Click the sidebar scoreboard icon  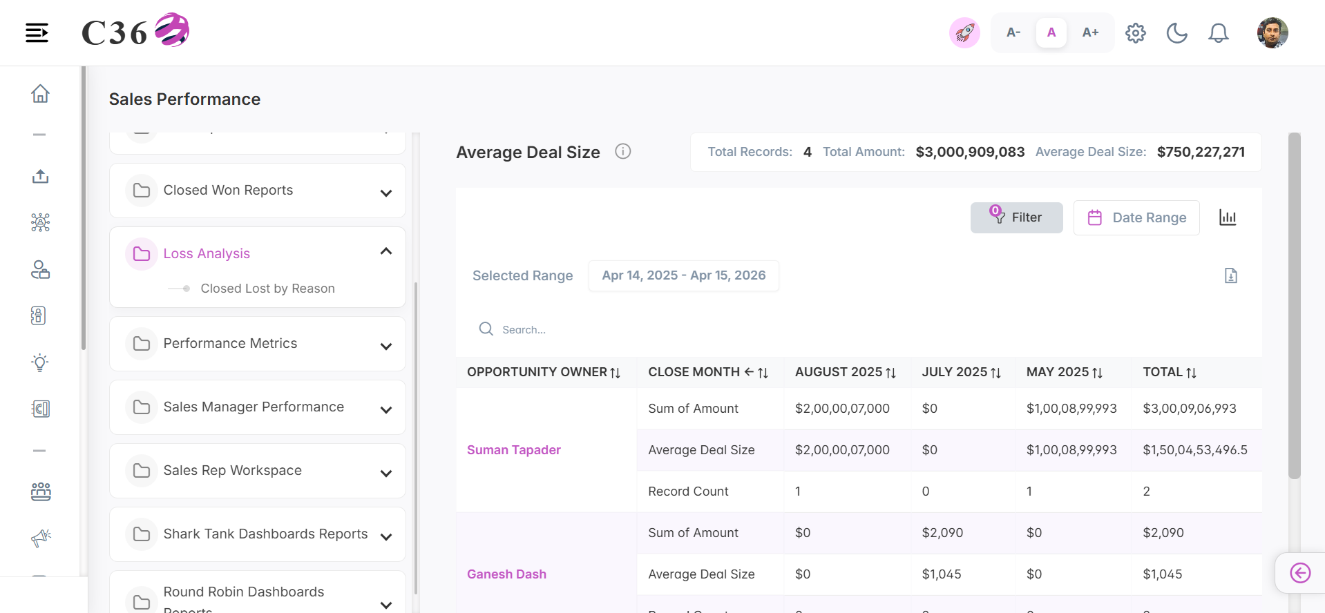click(x=39, y=315)
